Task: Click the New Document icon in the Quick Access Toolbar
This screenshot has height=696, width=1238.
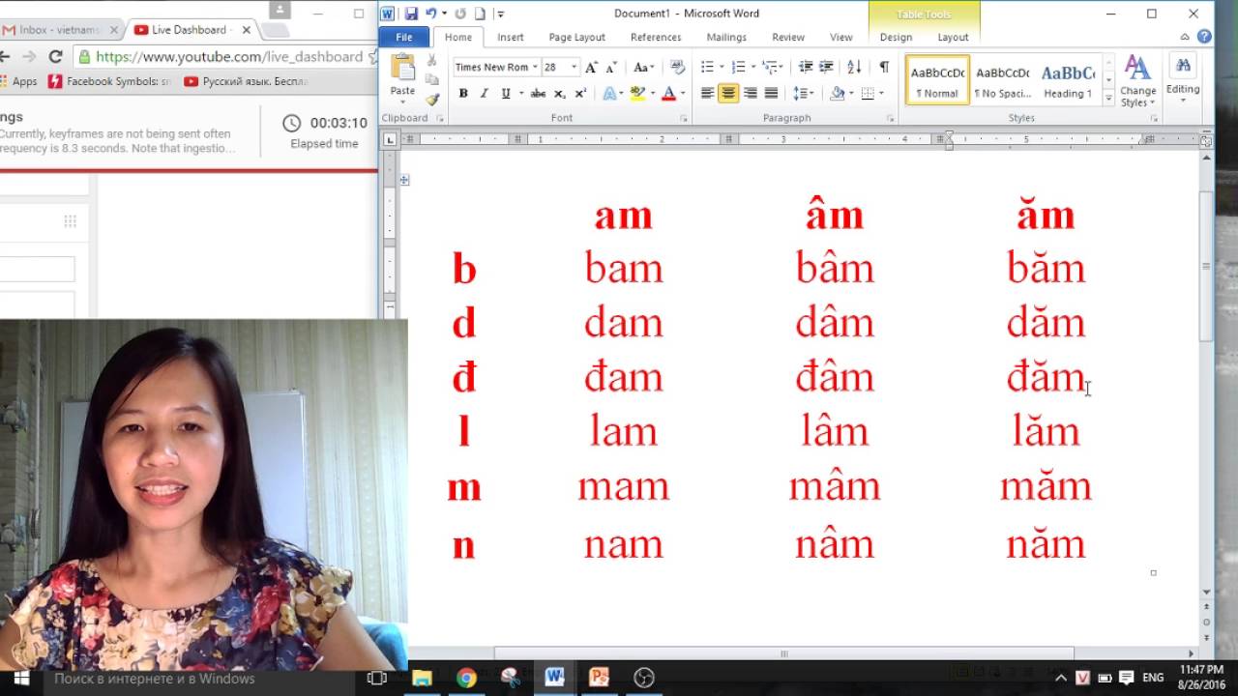Action: click(x=480, y=14)
